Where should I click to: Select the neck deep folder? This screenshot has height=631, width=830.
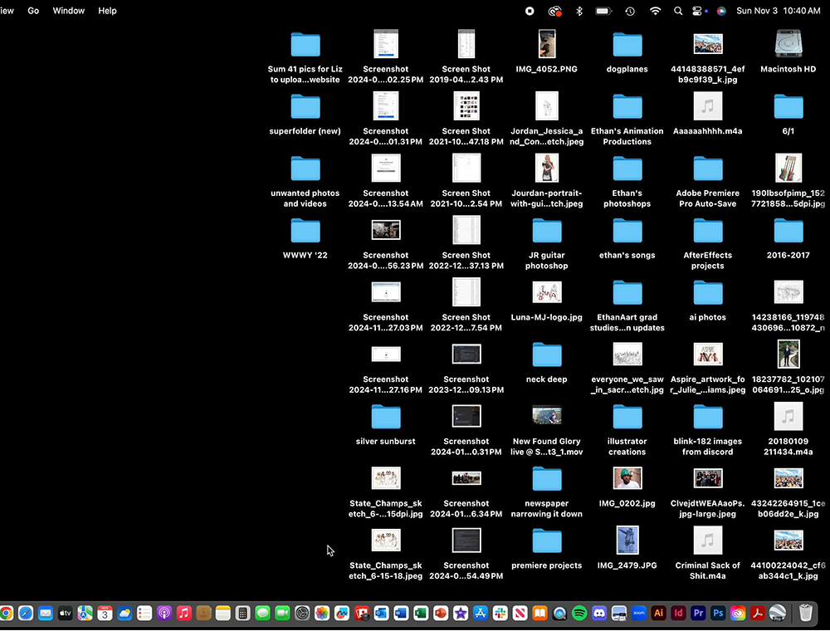547,355
